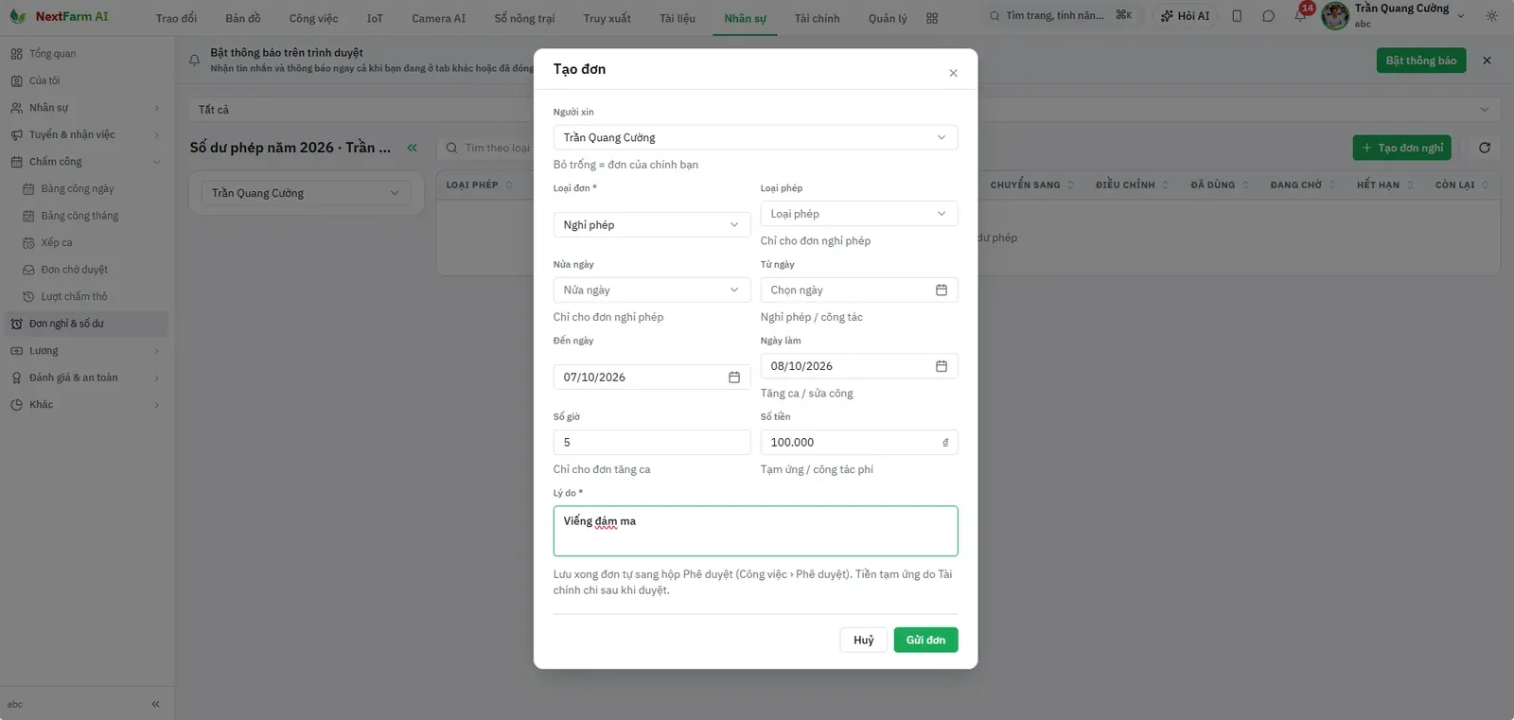1514x720 pixels.
Task: Open calendar icon in Ngày làm field
Action: click(941, 365)
